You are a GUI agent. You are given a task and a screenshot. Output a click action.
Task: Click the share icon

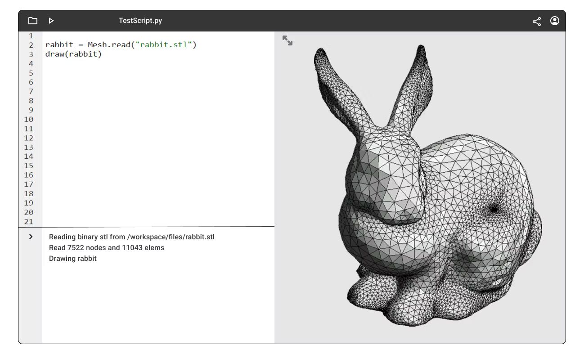click(536, 21)
